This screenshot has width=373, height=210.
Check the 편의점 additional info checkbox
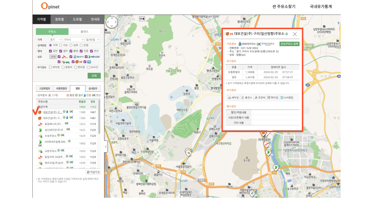coord(76,67)
